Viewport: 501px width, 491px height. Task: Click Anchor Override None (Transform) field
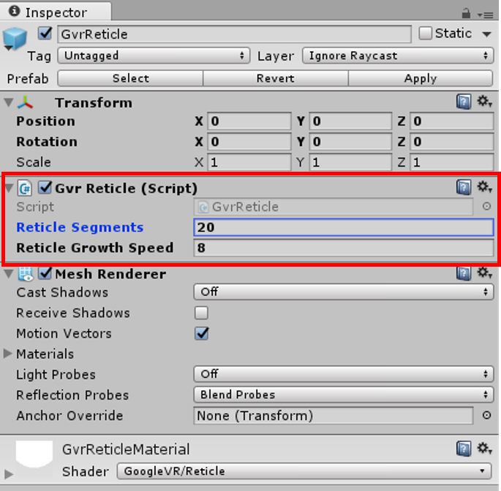point(334,415)
